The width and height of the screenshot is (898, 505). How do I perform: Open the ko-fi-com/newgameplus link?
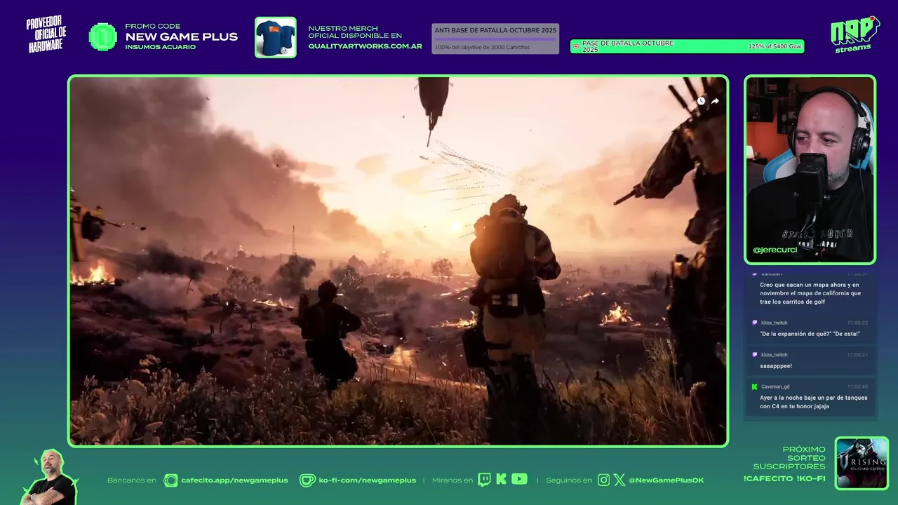[x=367, y=480]
